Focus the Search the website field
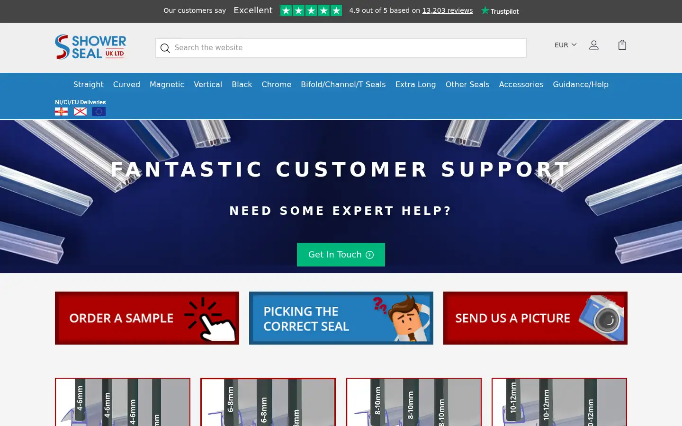Screen dimensions: 682x426 tap(341, 48)
